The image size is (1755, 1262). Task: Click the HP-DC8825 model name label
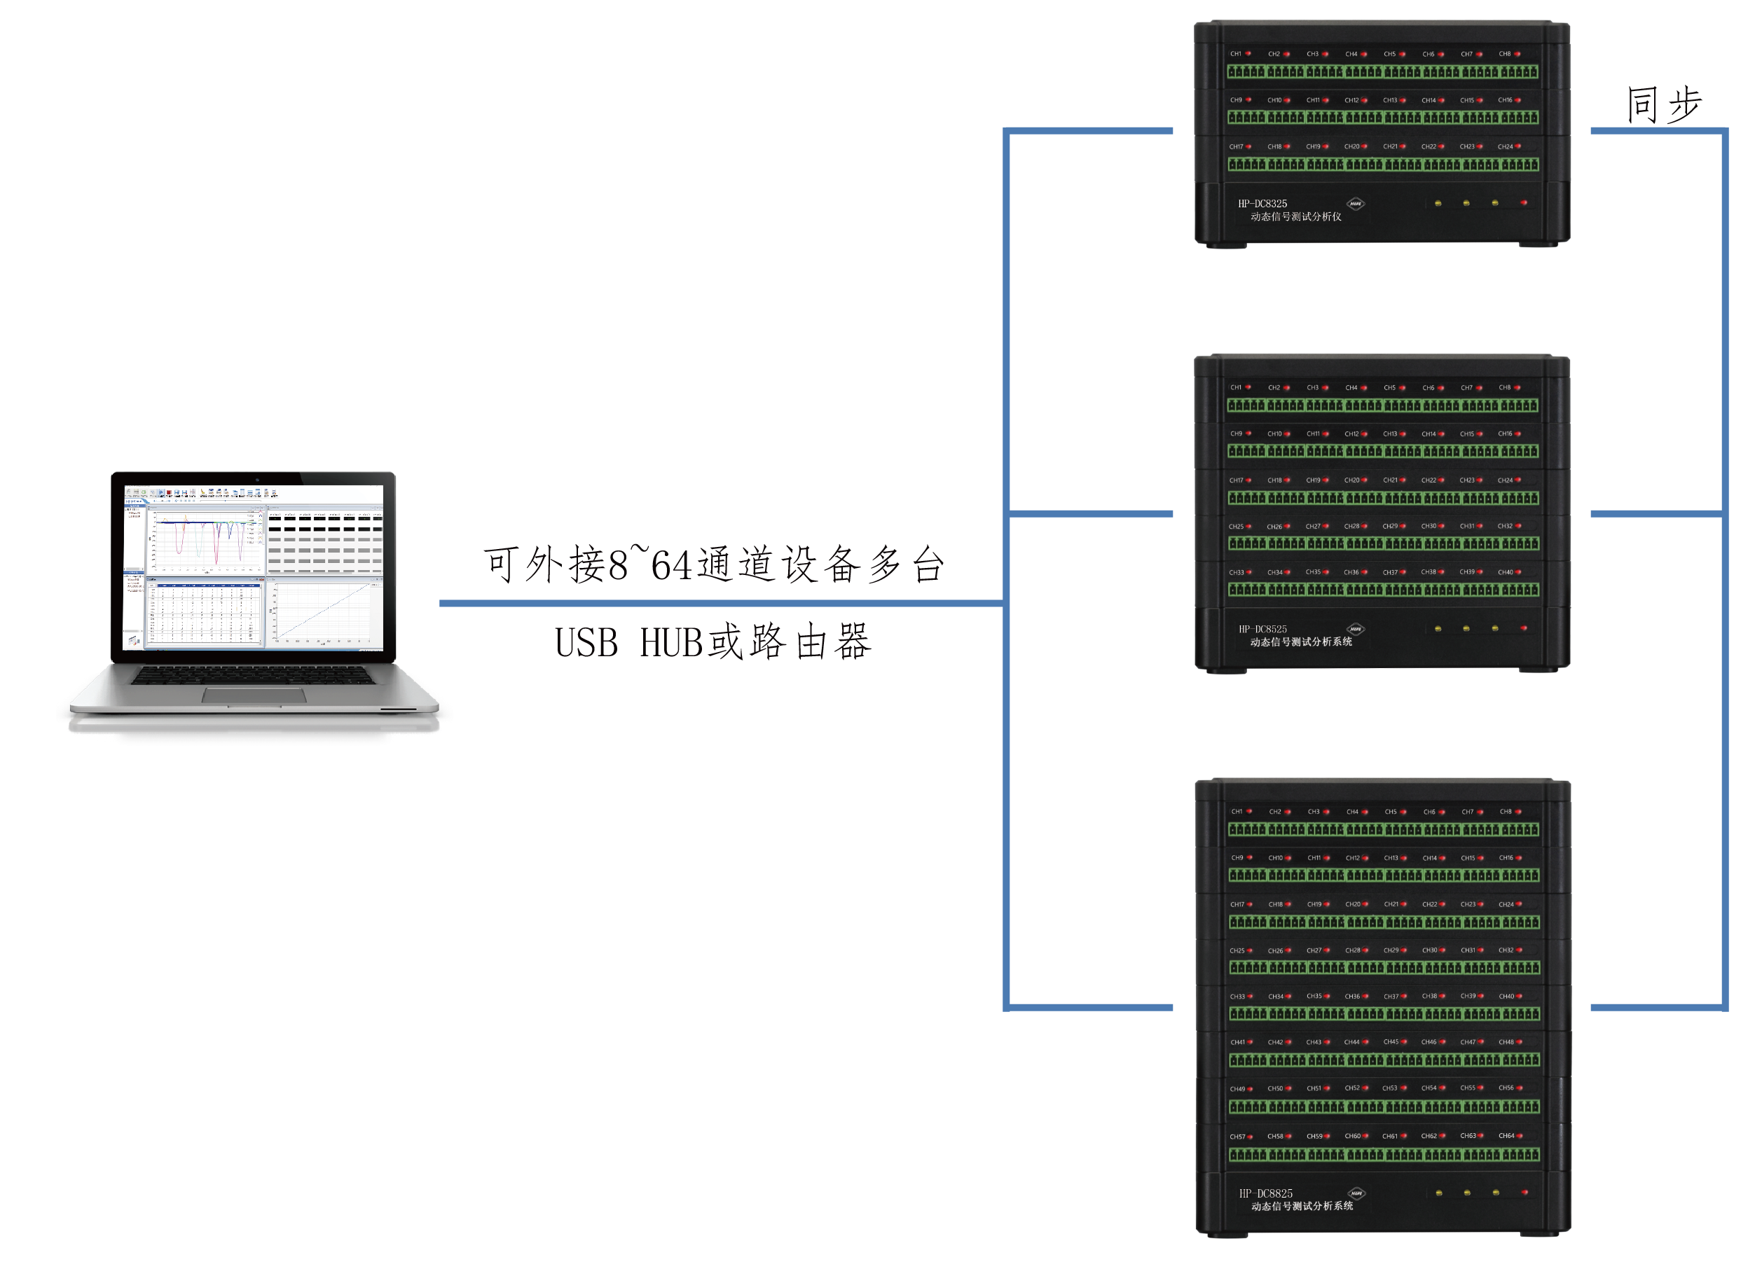click(1265, 1193)
